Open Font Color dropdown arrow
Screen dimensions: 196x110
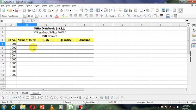click(60, 16)
